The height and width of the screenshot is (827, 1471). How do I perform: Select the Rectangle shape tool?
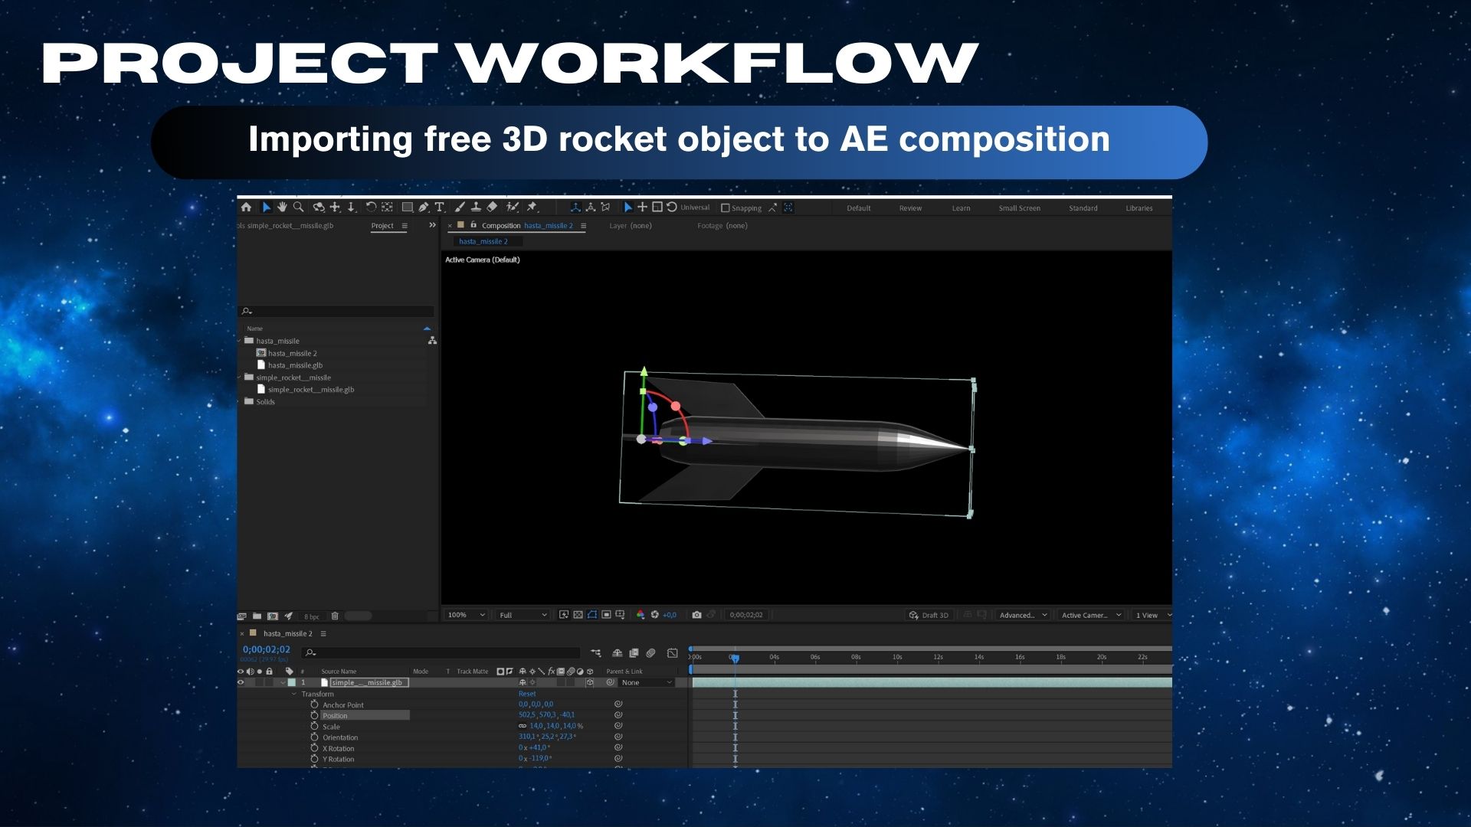pyautogui.click(x=408, y=208)
